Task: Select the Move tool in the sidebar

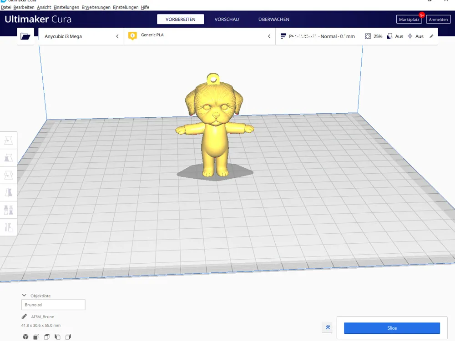Action: pyautogui.click(x=8, y=140)
